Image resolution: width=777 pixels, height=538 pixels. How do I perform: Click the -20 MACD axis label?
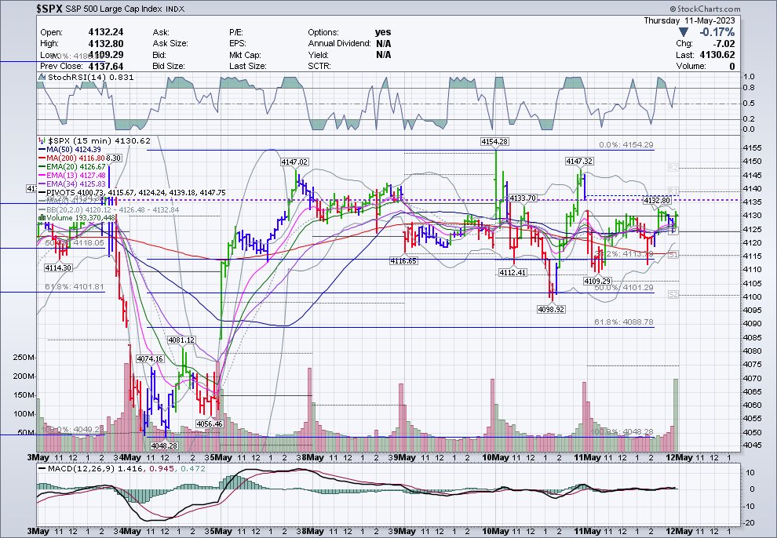pyautogui.click(x=750, y=523)
